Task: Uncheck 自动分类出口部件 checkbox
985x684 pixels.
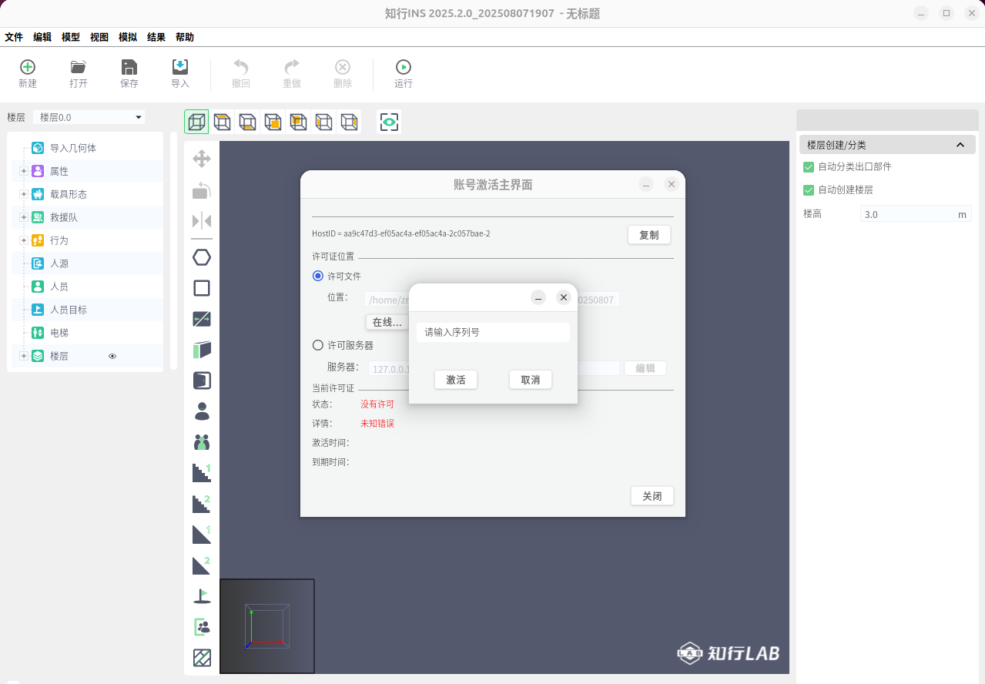Action: 809,166
